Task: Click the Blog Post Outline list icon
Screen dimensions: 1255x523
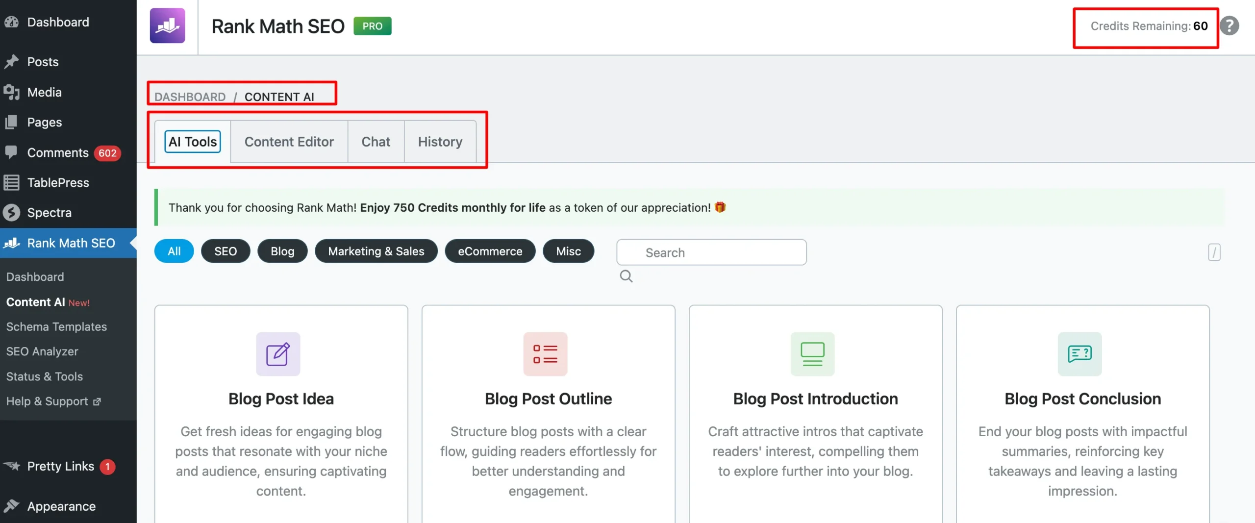Action: (x=545, y=354)
